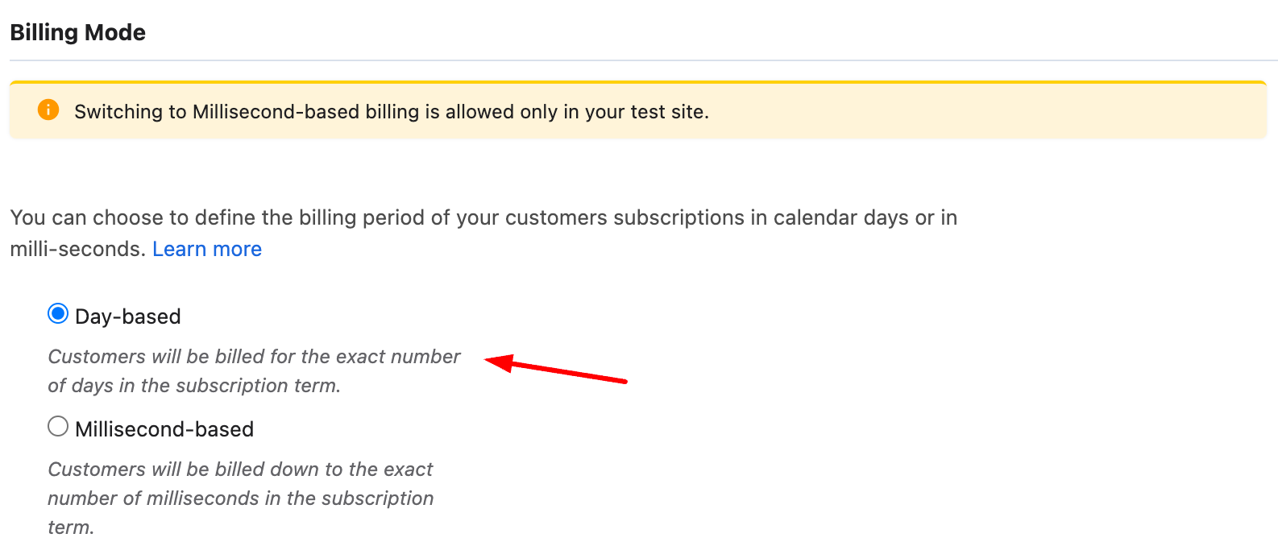
Task: Click the word 'milli-seconds.' before Learn more
Action: click(78, 249)
